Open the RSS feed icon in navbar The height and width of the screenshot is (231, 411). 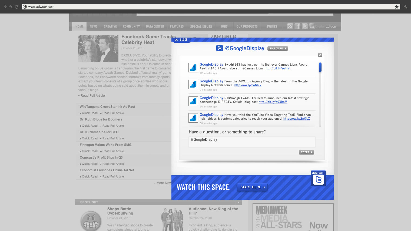pos(290,26)
